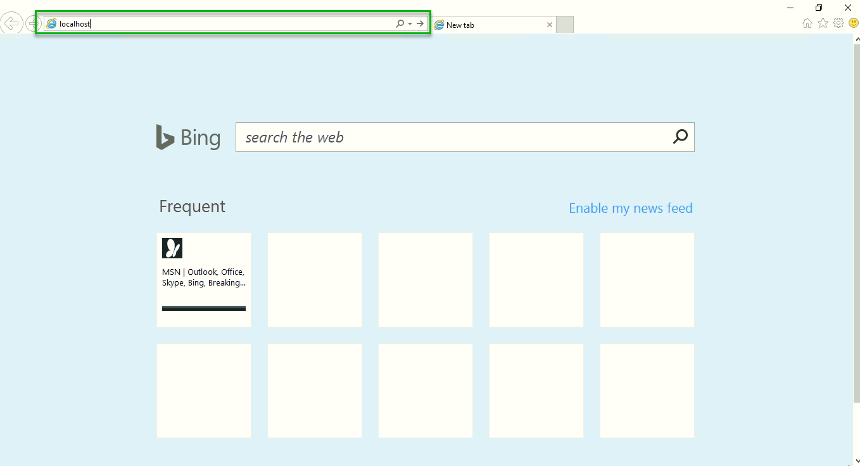Viewport: 860px width, 466px height.
Task: Open Favorites star icon
Action: point(823,23)
